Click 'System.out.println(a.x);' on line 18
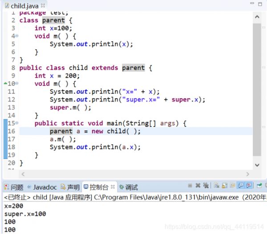Image resolution: width=267 pixels, height=234 pixels. (x=95, y=147)
